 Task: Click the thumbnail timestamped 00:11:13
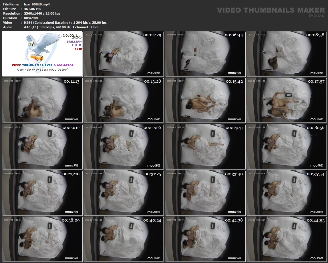point(42,100)
